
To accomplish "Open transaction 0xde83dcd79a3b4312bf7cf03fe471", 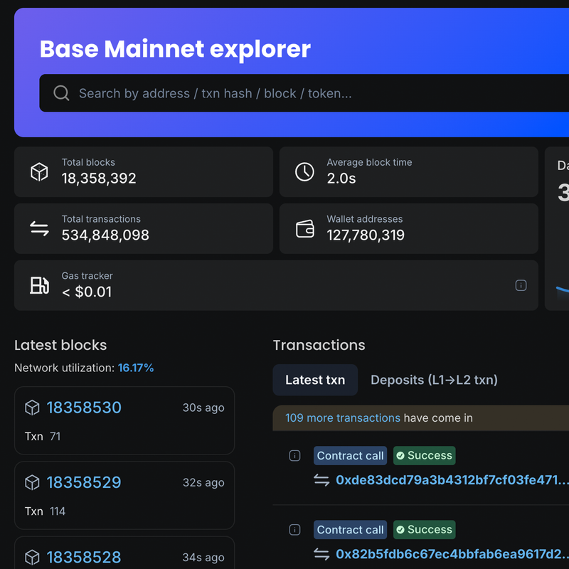I will click(452, 480).
